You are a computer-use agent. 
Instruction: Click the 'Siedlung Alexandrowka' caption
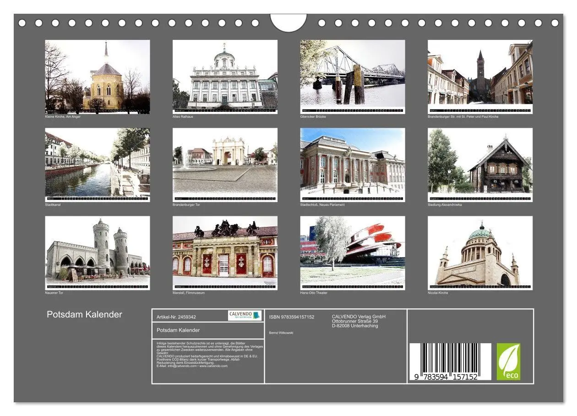(x=445, y=205)
